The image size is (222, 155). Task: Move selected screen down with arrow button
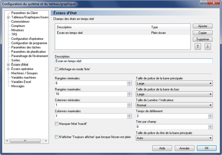207,46
